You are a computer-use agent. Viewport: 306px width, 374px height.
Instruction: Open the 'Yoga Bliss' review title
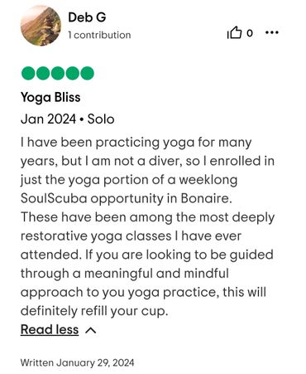(x=50, y=98)
